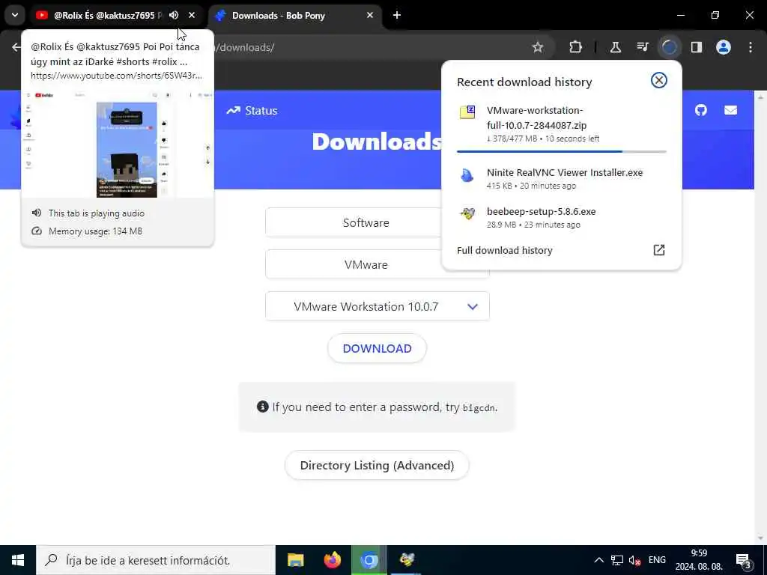Viewport: 767px width, 575px height.
Task: Open the Status link in site navbar
Action: (x=252, y=111)
